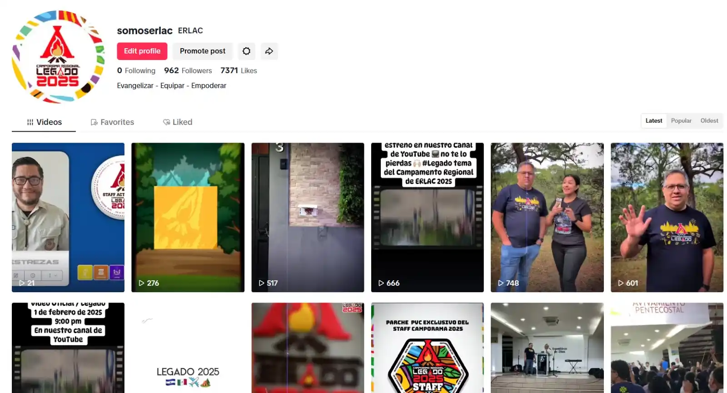The width and height of the screenshot is (727, 393).
Task: Click the Edit profile button
Action: coord(142,51)
